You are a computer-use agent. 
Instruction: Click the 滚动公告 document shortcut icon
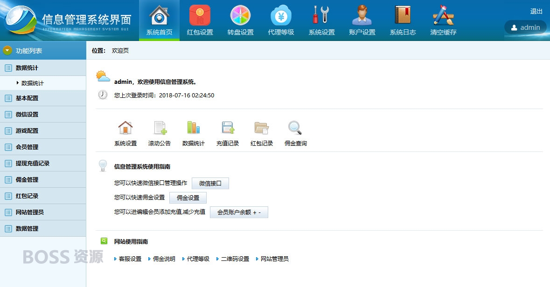(160, 128)
